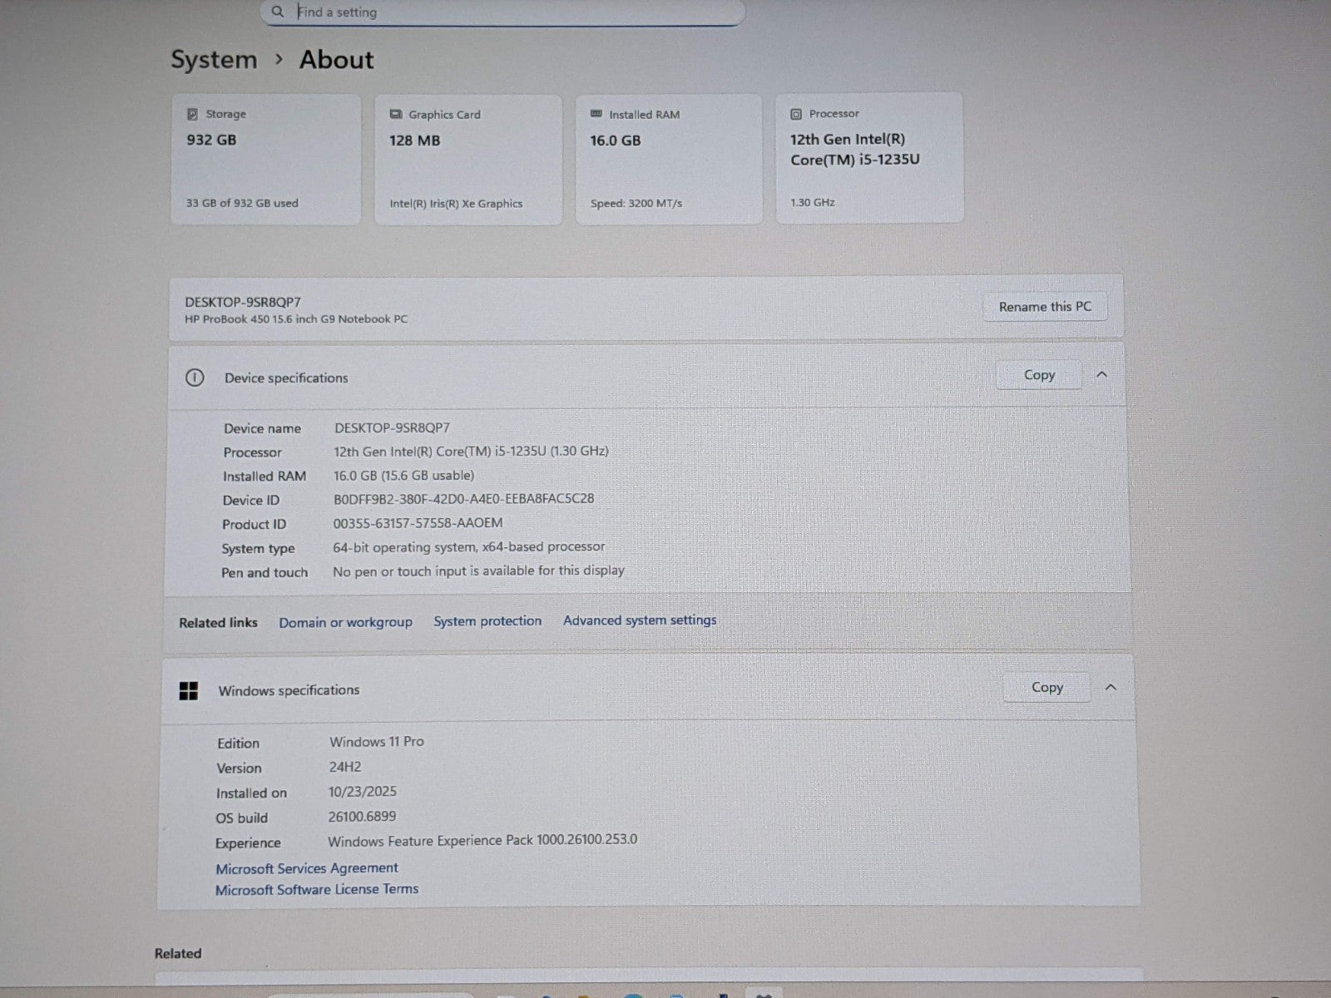Collapse the Windows specifications section
The image size is (1331, 998).
click(x=1110, y=688)
